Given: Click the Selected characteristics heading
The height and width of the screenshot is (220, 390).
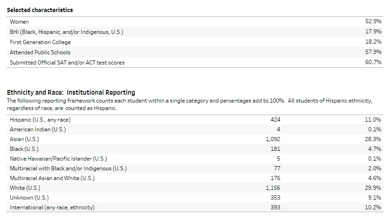Looking at the screenshot, I should [39, 10].
